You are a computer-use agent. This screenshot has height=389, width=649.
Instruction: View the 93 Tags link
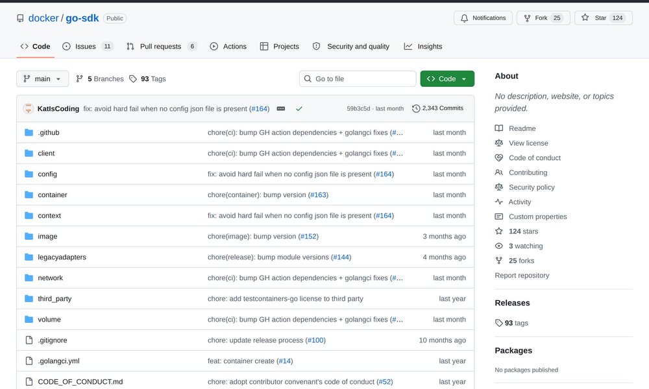[147, 78]
